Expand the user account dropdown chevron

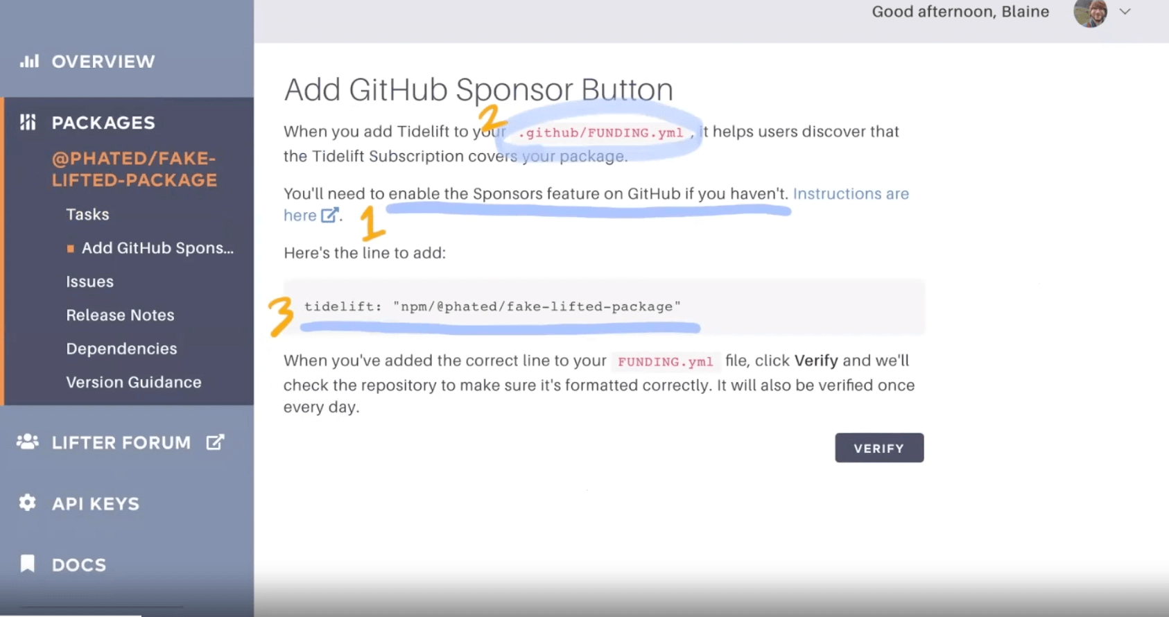point(1125,12)
